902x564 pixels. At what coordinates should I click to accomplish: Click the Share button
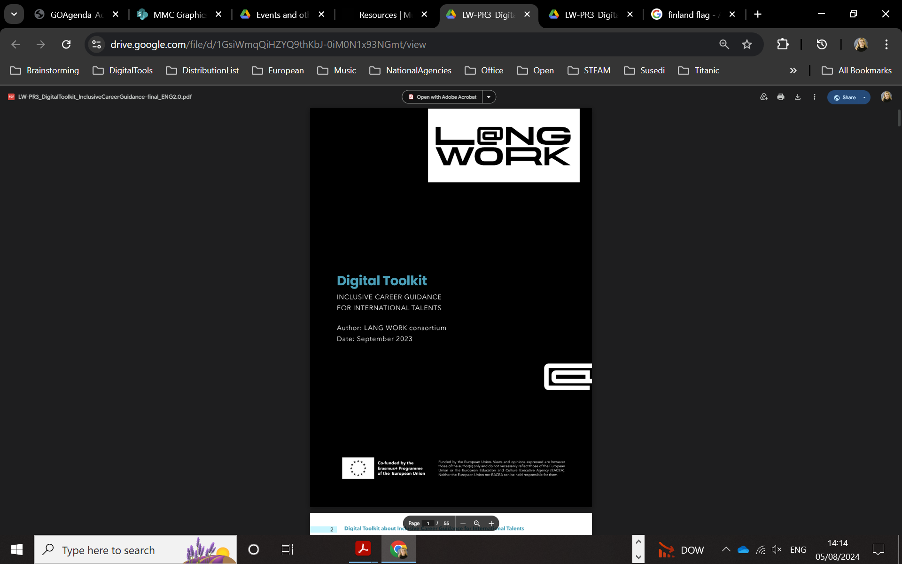coord(844,97)
